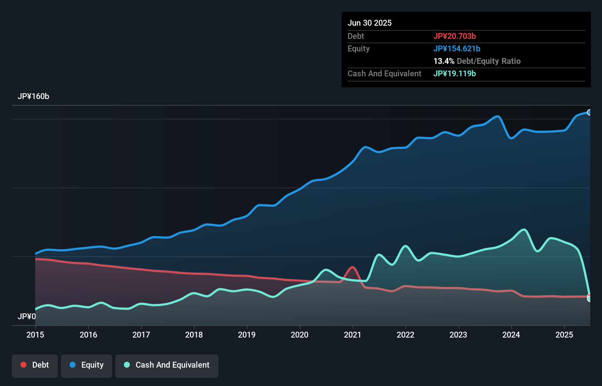Click the 2021 x-axis label
Viewport: 602px width, 386px height.
click(352, 335)
